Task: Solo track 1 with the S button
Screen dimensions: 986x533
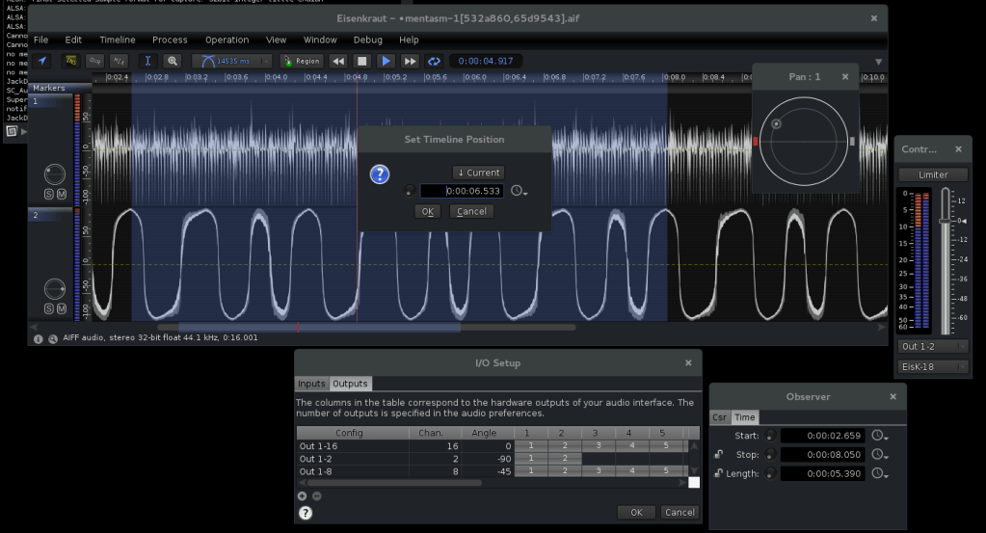Action: [49, 195]
